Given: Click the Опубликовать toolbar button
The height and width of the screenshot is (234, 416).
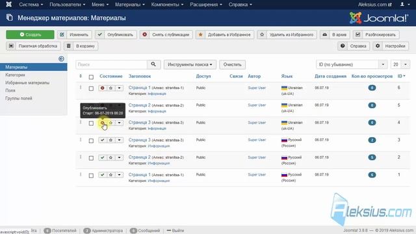Looking at the screenshot, I should coord(116,34).
